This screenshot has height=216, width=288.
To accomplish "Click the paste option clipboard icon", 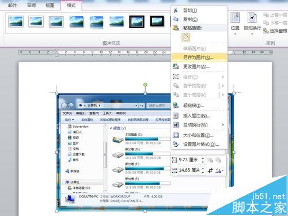I will (x=185, y=37).
